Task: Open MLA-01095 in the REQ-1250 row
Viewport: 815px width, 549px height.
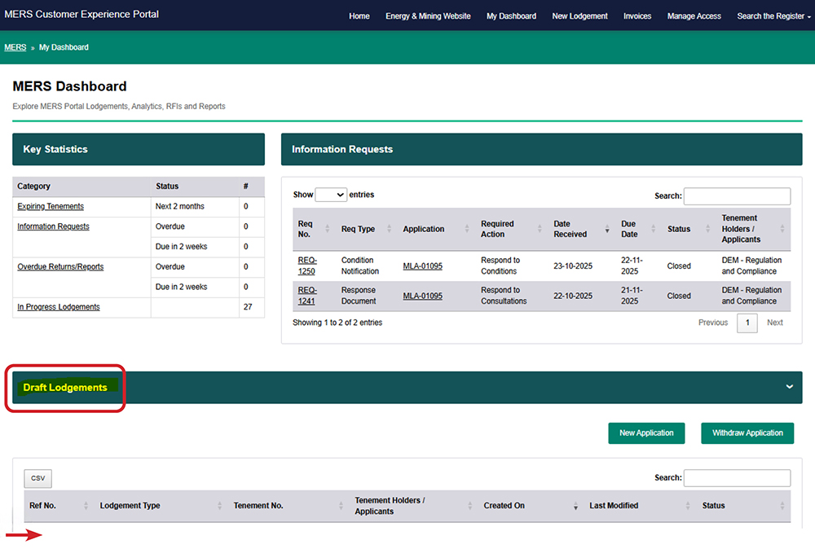Action: (x=422, y=266)
